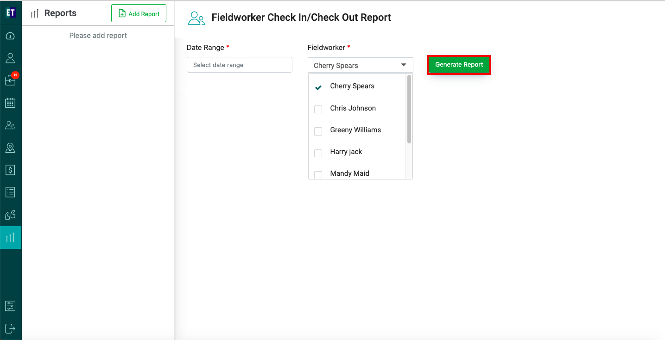
Task: Uncheck Cherry Spears in the fieldworker list
Action: (x=318, y=87)
